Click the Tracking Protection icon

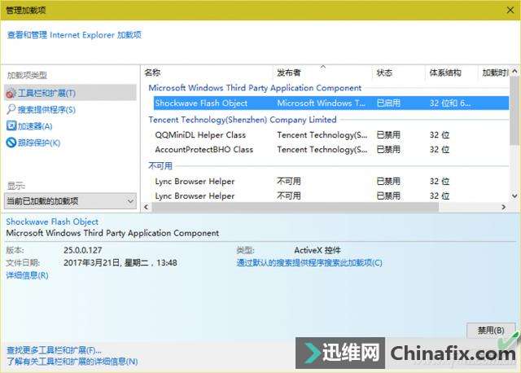(11, 143)
